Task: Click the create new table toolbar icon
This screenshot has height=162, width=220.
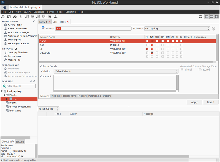Action: point(27,17)
